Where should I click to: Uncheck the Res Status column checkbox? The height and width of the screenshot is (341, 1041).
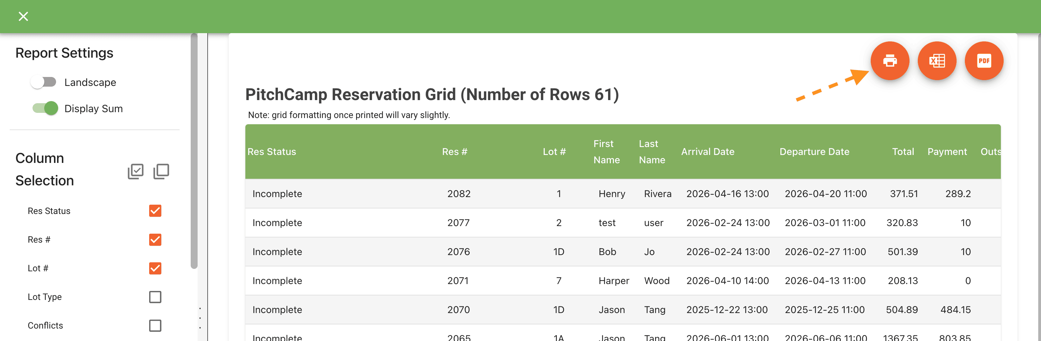pyautogui.click(x=155, y=211)
